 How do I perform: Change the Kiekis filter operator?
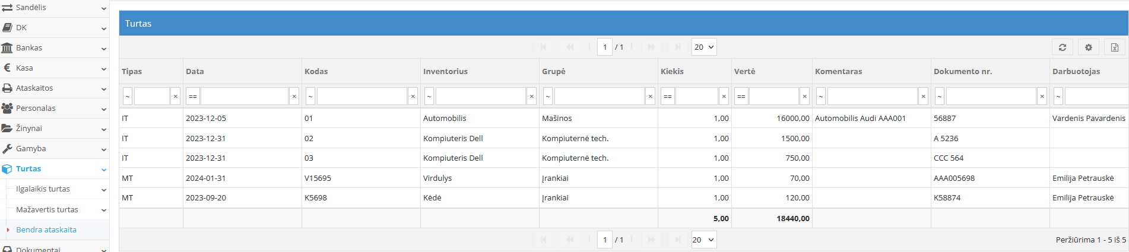click(667, 96)
